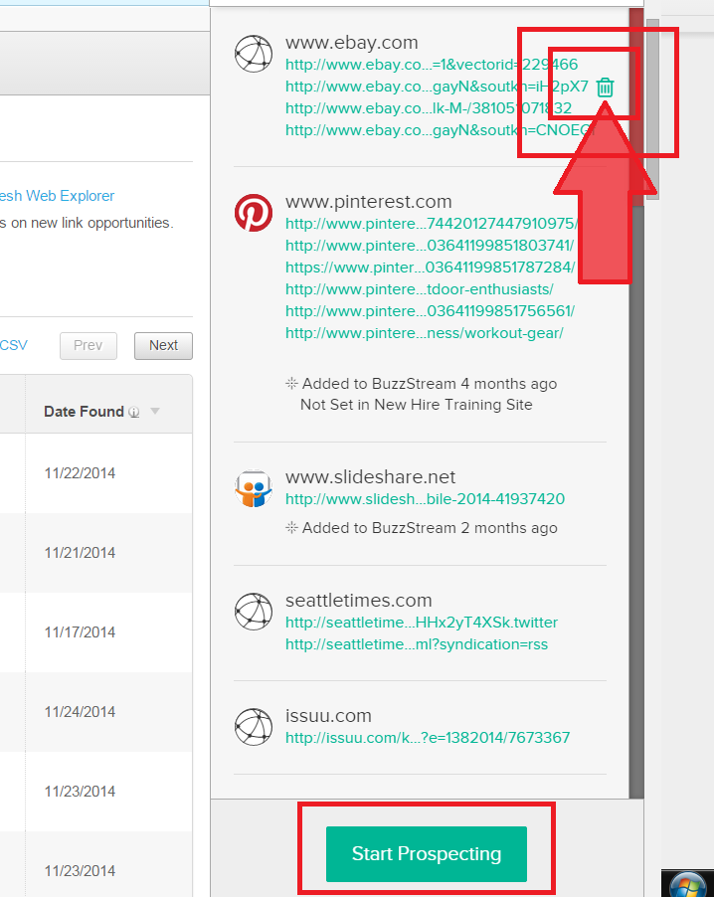Open seattletimes link ending syndication=rss
The height and width of the screenshot is (897, 714).
tap(417, 644)
